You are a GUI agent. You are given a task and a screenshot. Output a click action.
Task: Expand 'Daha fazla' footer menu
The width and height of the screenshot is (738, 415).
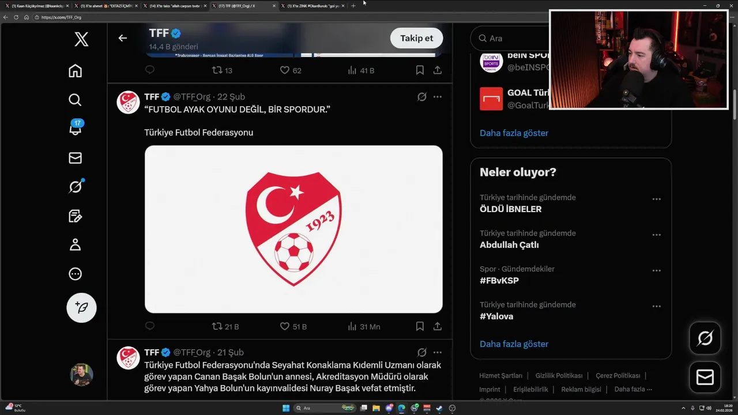633,389
